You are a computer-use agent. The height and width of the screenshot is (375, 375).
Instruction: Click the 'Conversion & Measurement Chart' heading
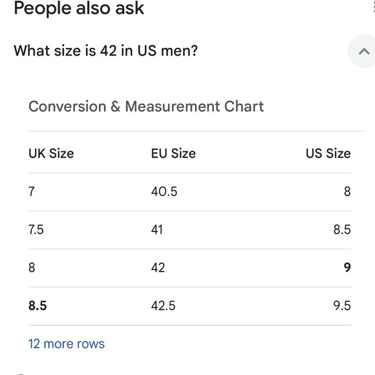[x=146, y=106]
